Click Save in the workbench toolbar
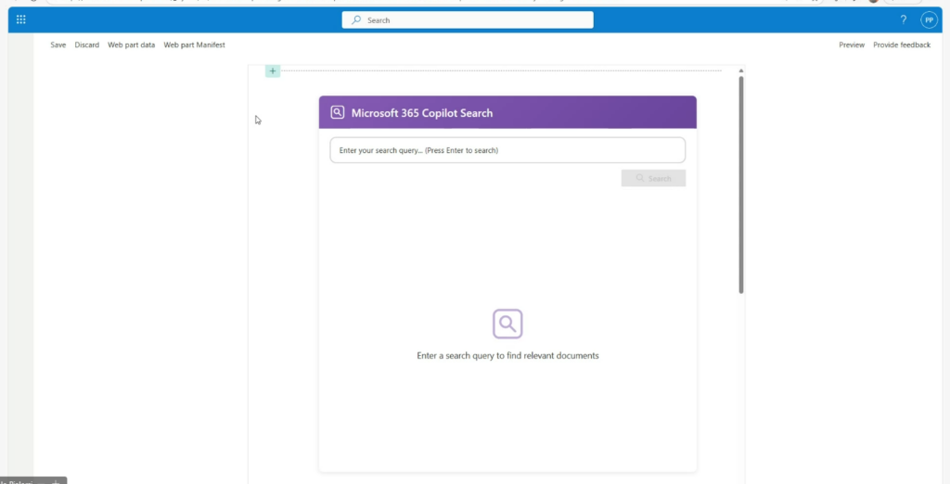This screenshot has width=950, height=484. [x=58, y=45]
